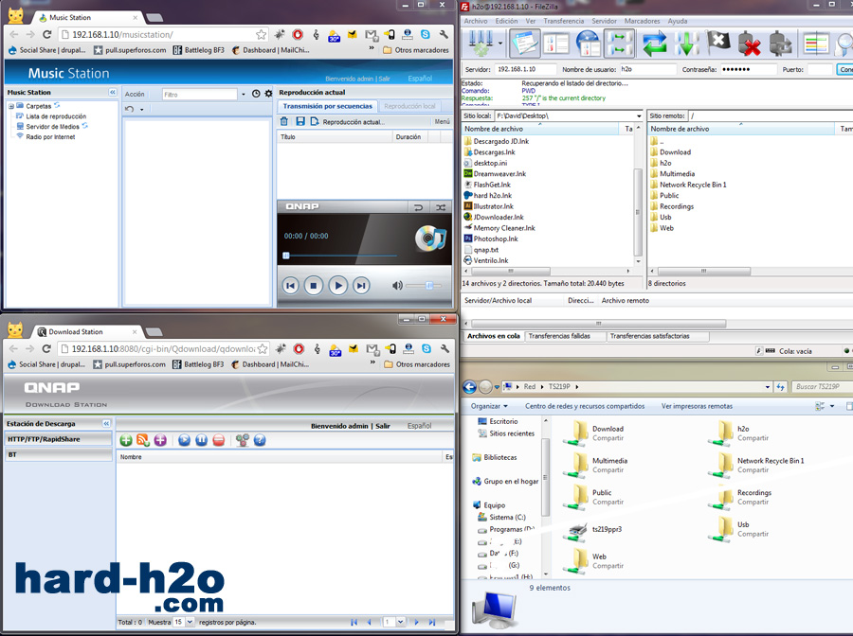
Task: Switch to Reproducción local tab
Action: tap(409, 106)
